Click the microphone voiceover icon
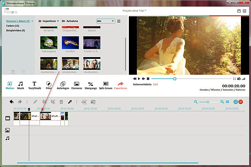 [x=70, y=102]
